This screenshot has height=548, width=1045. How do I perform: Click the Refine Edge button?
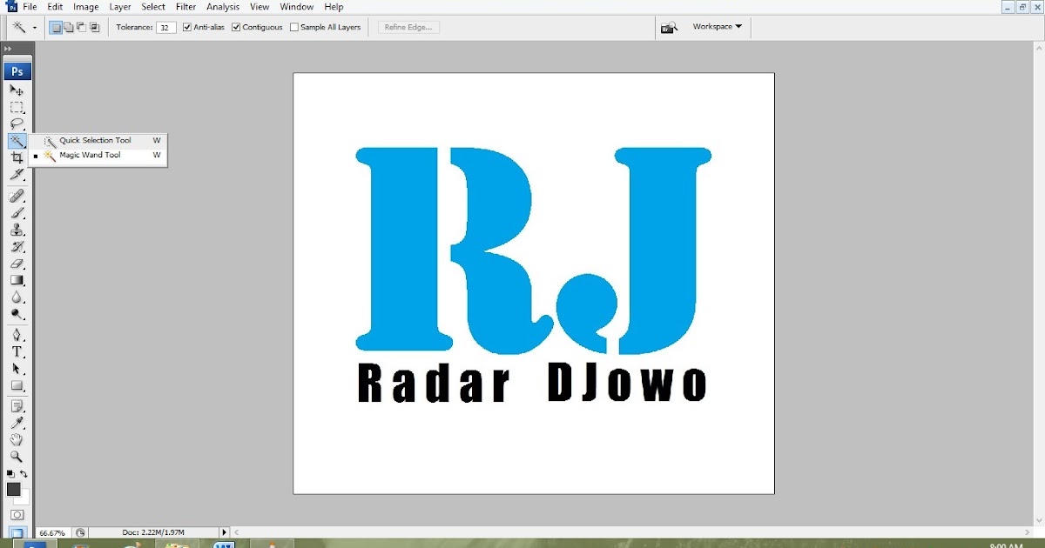[x=408, y=27]
